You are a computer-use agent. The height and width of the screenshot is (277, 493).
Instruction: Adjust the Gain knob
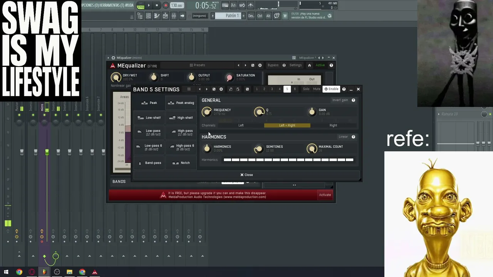pyautogui.click(x=312, y=112)
